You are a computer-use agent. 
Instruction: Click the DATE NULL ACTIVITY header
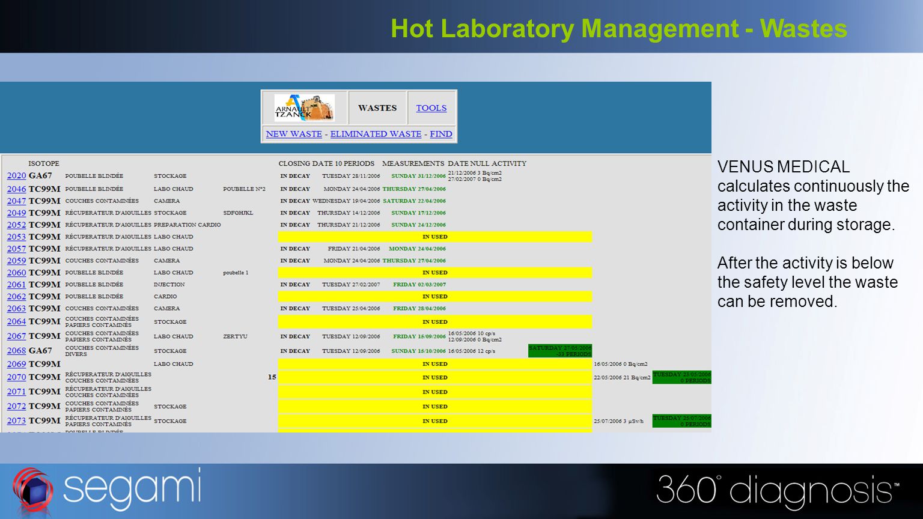487,163
